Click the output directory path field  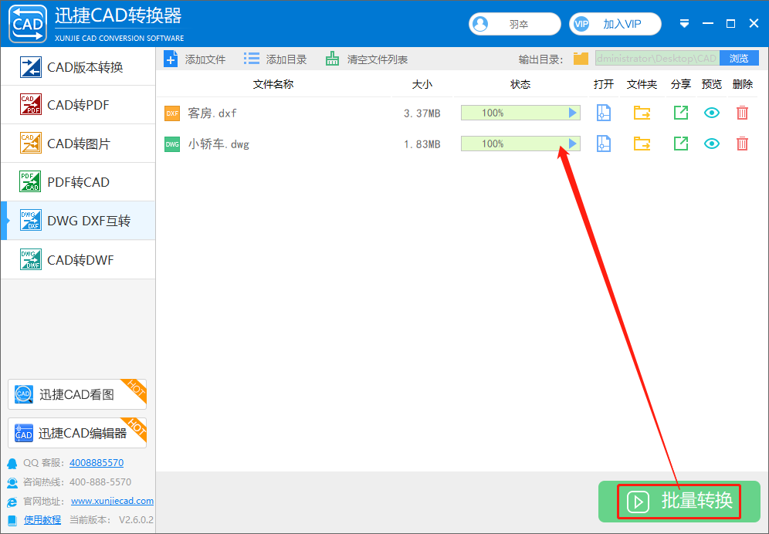657,59
